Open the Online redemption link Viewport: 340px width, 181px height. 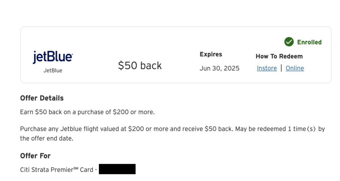pos(295,68)
